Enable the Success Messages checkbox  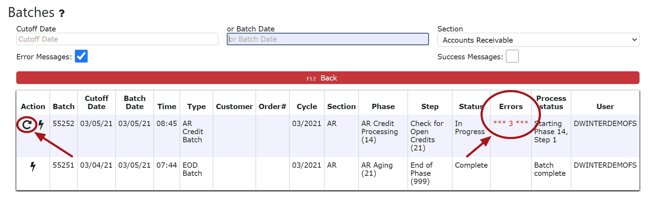coord(512,56)
